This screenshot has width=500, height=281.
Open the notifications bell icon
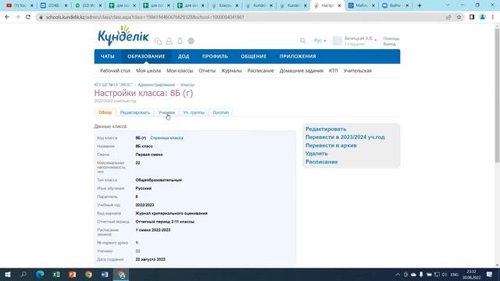[x=180, y=41]
